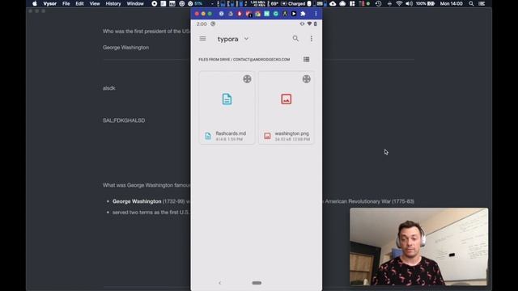Open the Vysor toolbar three-dot menu

click(316, 14)
